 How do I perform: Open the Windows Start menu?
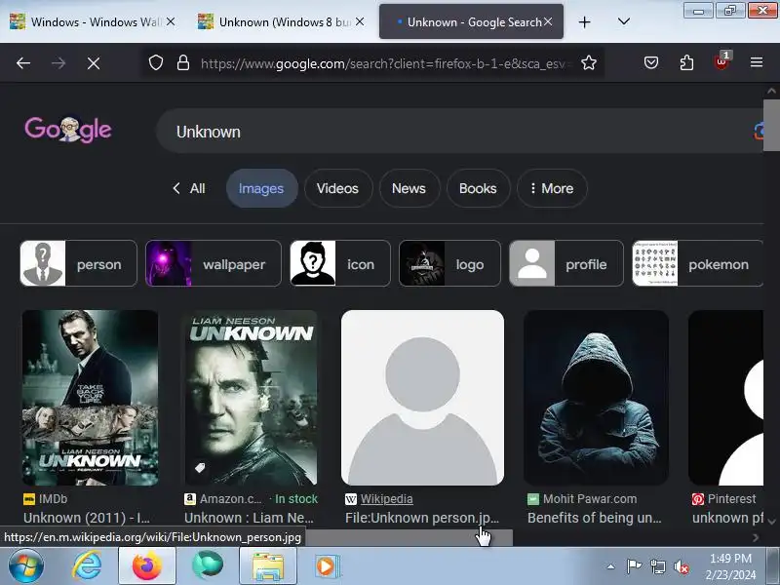(25, 566)
